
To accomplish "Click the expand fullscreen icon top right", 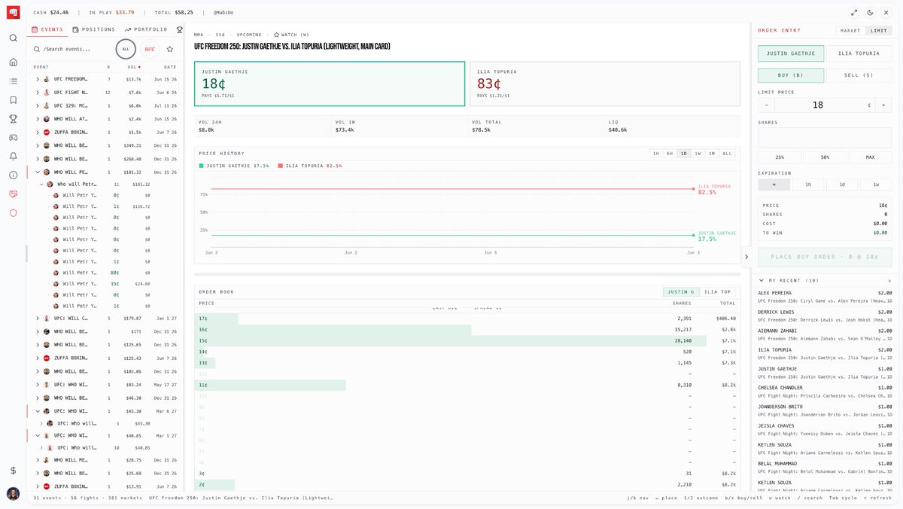I will tap(854, 13).
